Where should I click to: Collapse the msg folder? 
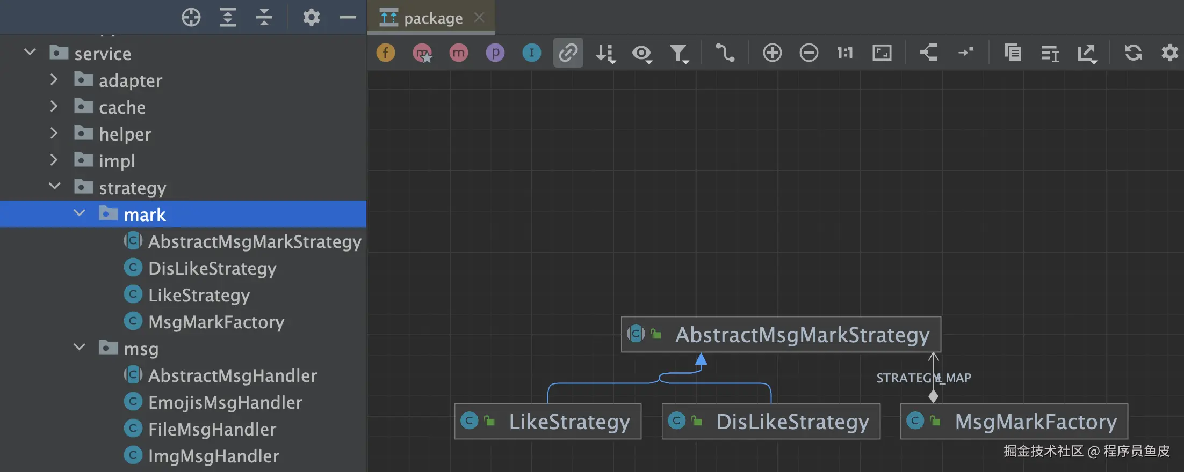pyautogui.click(x=80, y=348)
